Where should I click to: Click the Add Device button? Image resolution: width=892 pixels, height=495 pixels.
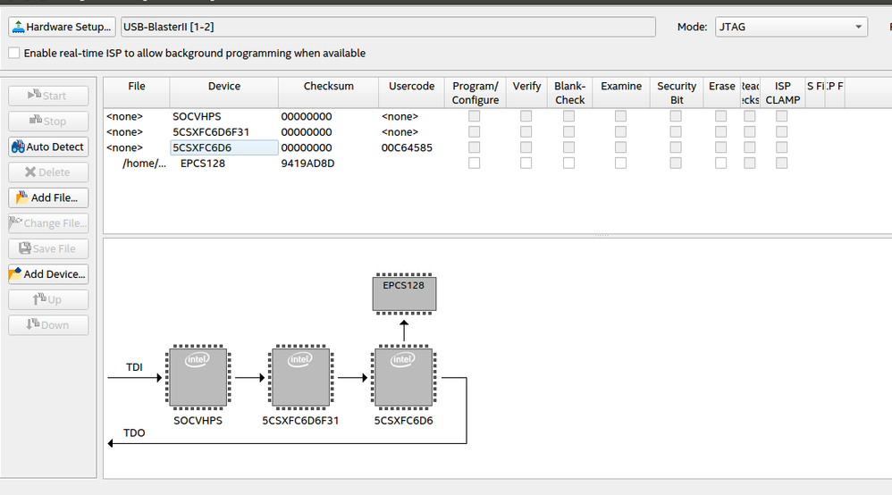[48, 274]
